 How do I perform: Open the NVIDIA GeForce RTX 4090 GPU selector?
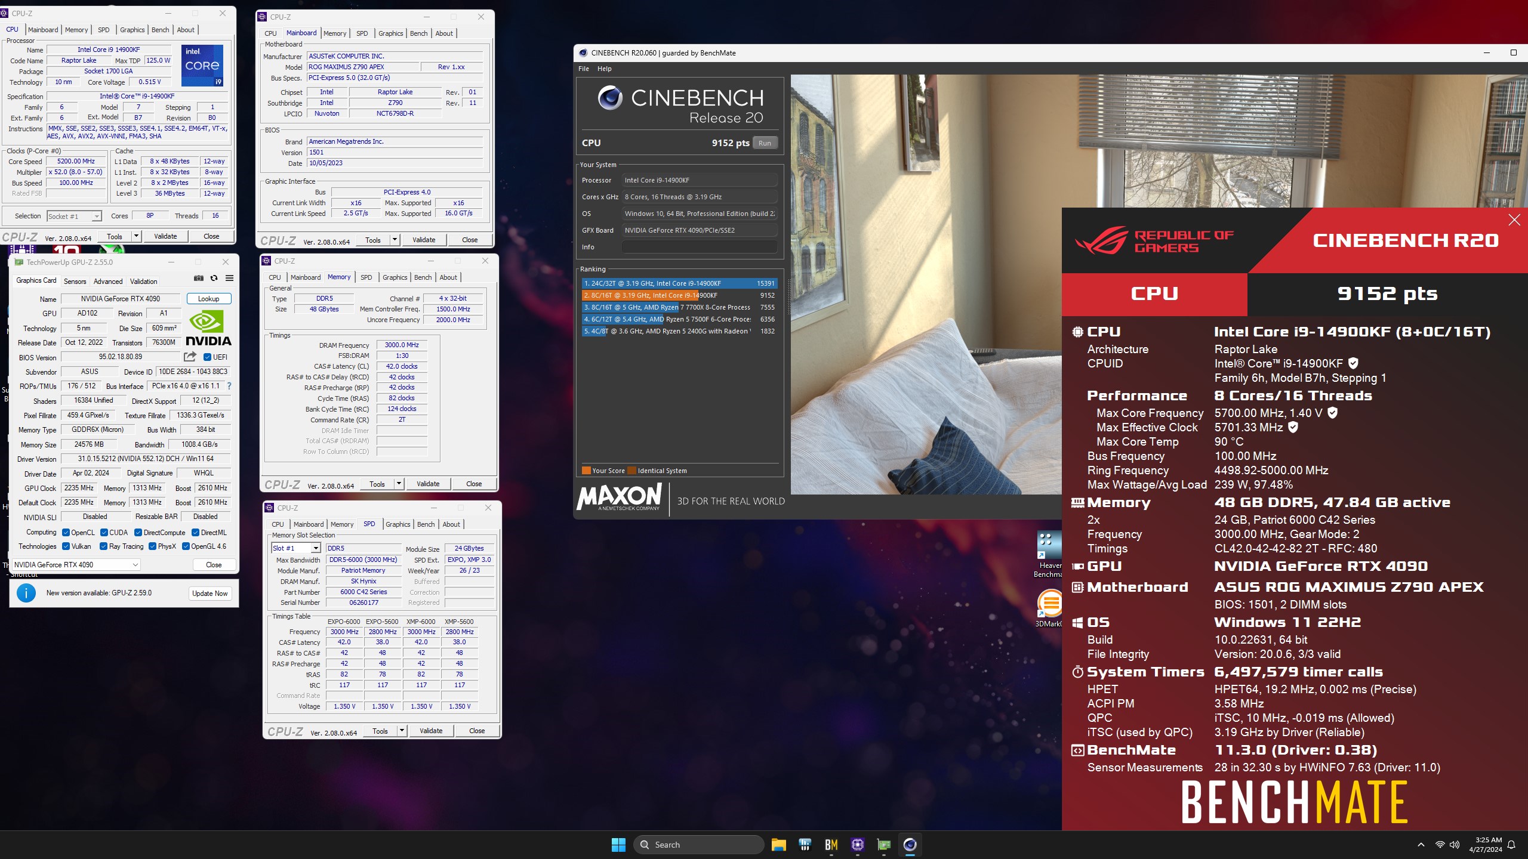point(76,565)
